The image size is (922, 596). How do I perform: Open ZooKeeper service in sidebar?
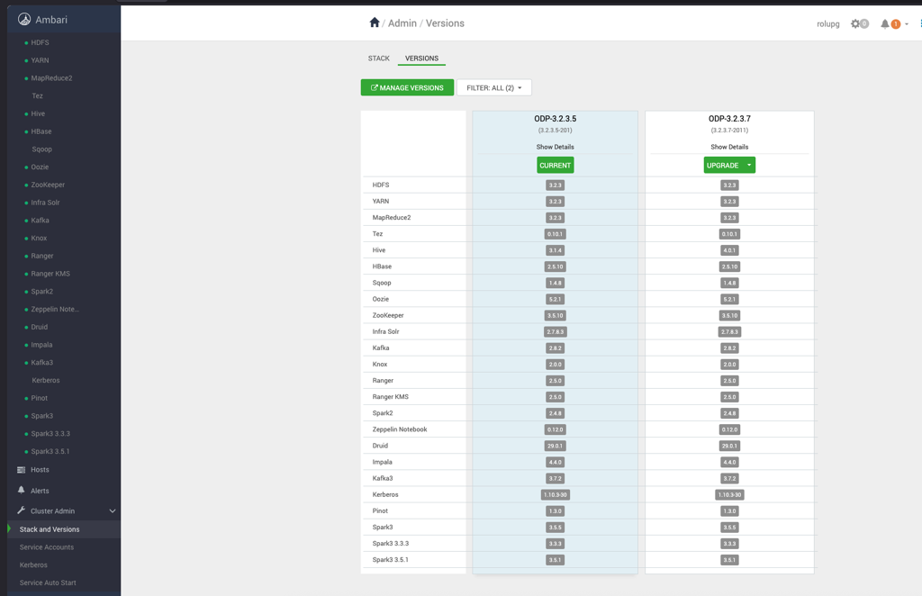tap(48, 185)
